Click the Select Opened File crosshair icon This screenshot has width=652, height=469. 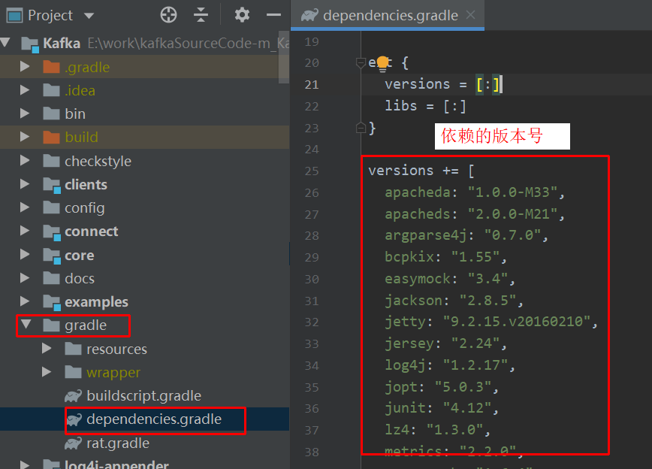[x=168, y=14]
